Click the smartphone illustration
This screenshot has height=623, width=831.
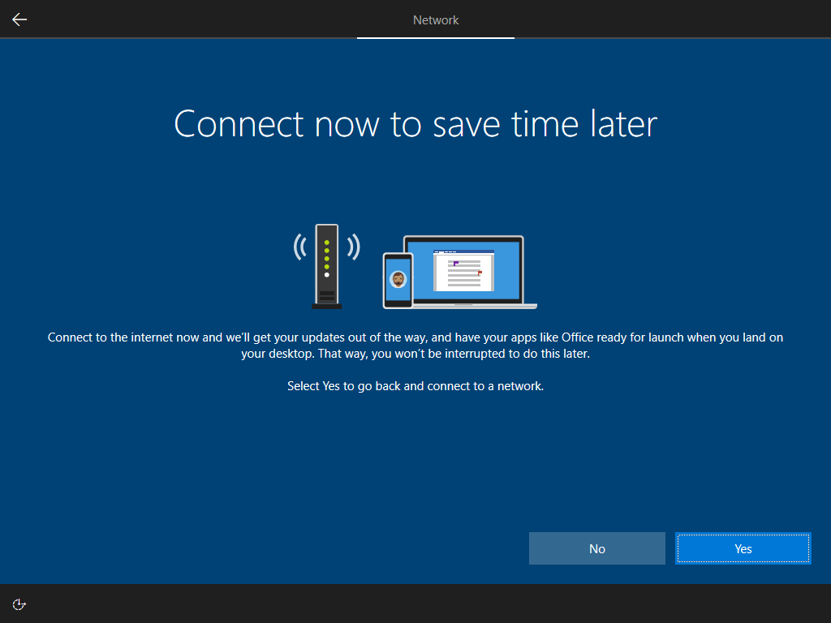[398, 280]
